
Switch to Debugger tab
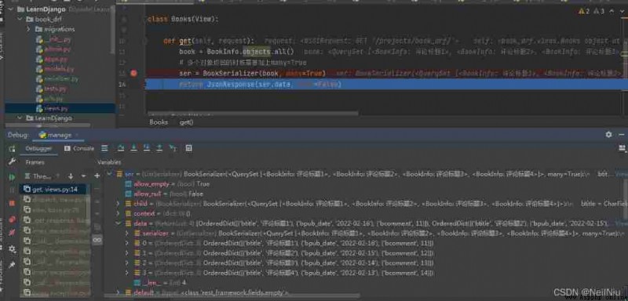(x=38, y=148)
